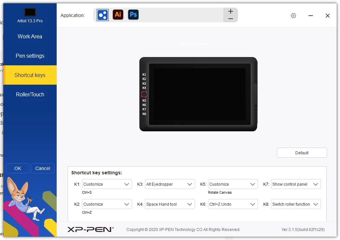Add a new application with plus icon
This screenshot has height=240, width=340.
(x=231, y=11)
